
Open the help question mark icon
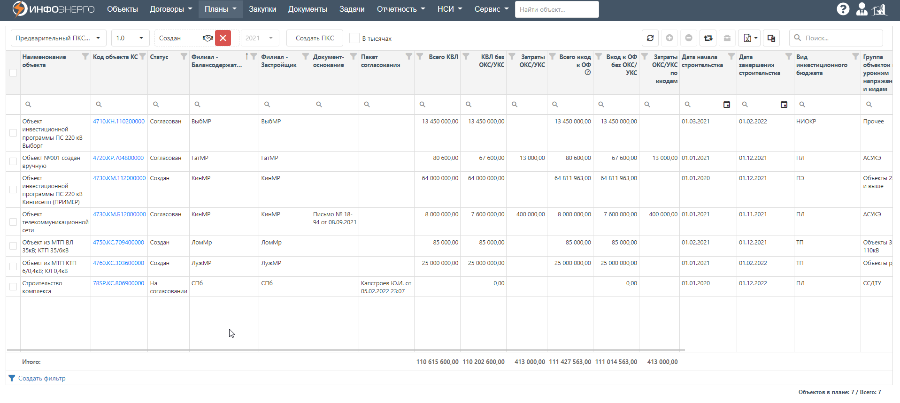(843, 9)
